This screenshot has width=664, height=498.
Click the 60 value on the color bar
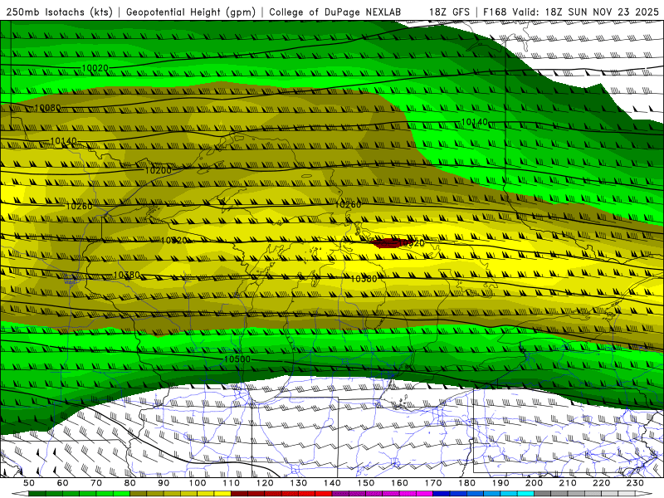coord(62,483)
